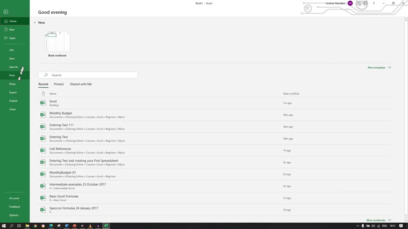Choose Save As from the sidebar
The width and height of the screenshot is (408, 229).
[x=15, y=67]
